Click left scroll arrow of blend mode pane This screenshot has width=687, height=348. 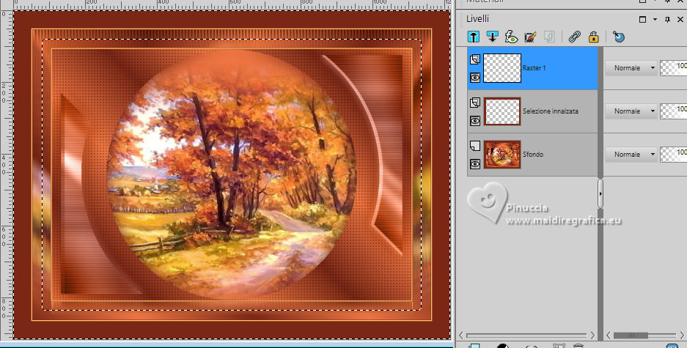tap(609, 336)
